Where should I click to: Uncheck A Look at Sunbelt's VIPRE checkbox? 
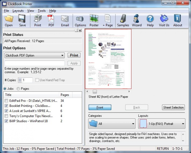pos(6,111)
